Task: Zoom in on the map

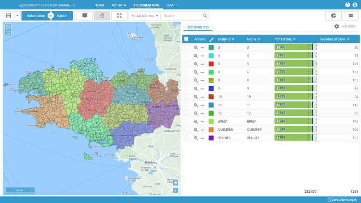Action: (x=8, y=27)
